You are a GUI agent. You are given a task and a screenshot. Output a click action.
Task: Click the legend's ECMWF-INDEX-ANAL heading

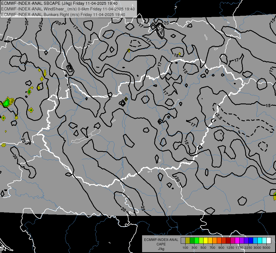tap(161, 240)
